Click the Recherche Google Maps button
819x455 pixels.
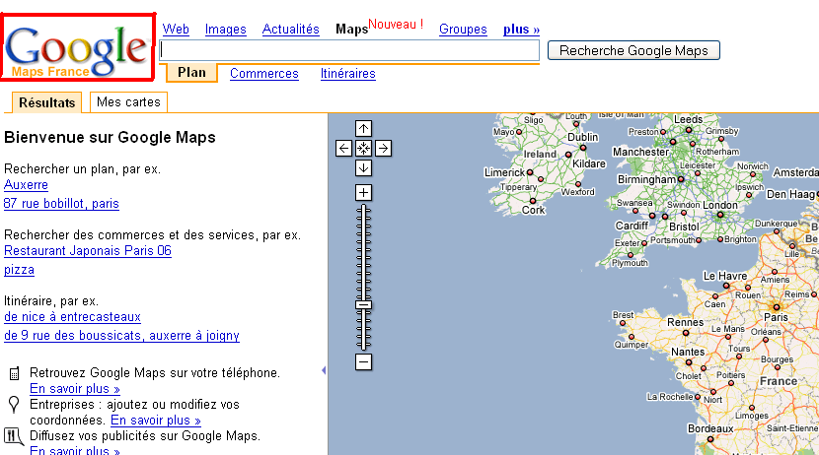pyautogui.click(x=633, y=50)
